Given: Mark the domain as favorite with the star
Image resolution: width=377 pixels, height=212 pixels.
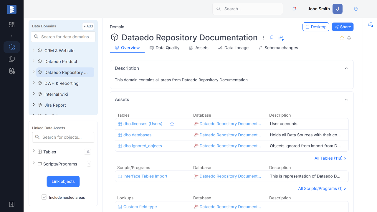Looking at the screenshot, I should 342,38.
